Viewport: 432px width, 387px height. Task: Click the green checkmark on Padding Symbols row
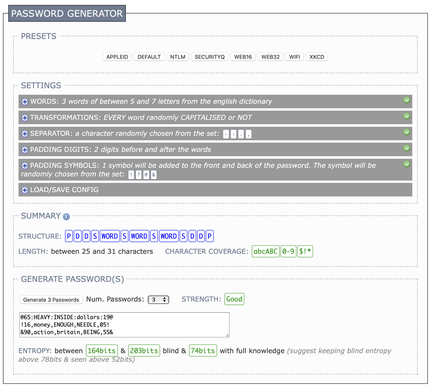(x=406, y=164)
